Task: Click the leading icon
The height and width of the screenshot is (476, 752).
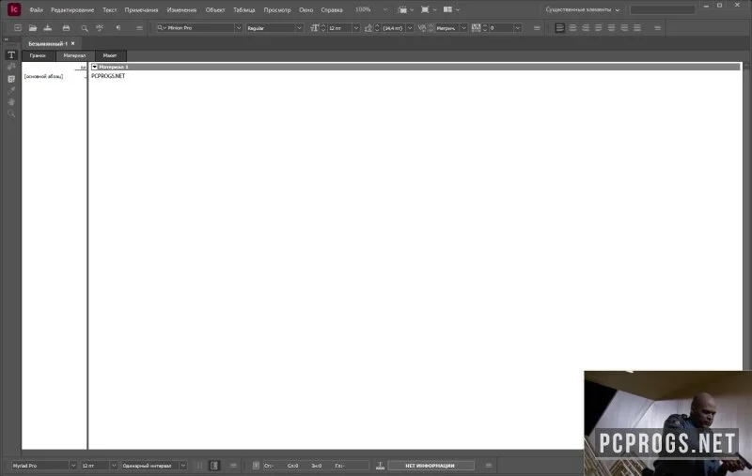Action: point(368,28)
